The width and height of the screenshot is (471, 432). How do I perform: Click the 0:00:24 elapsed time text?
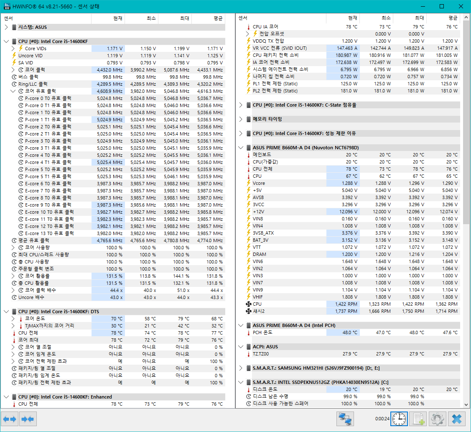point(382,419)
